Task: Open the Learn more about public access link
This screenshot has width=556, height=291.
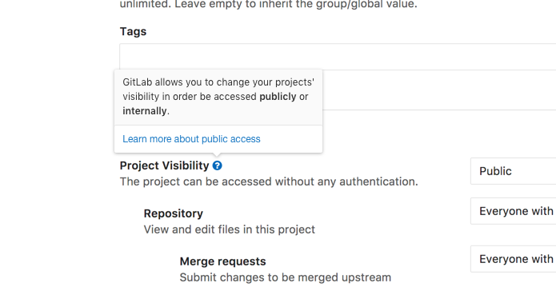Action: 191,139
